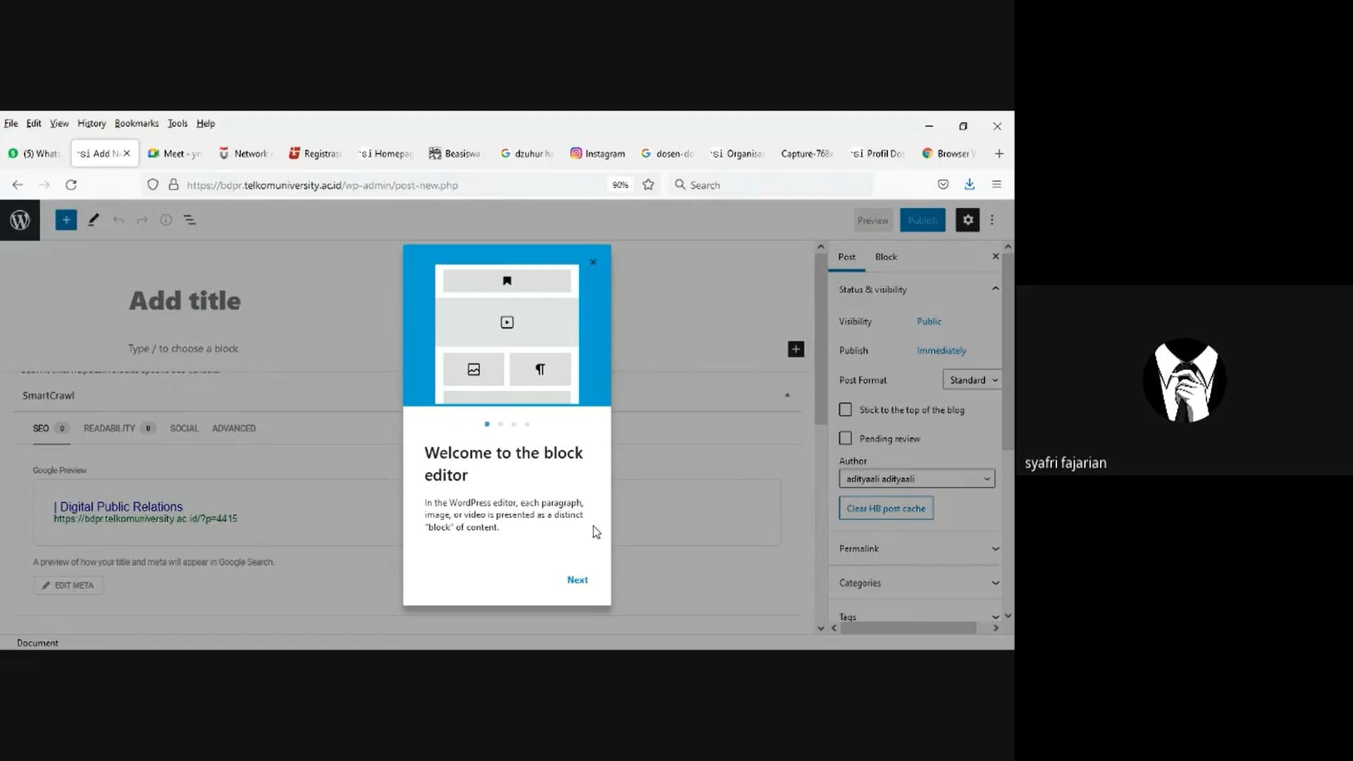Click the blue add block inserter icon

tap(66, 220)
